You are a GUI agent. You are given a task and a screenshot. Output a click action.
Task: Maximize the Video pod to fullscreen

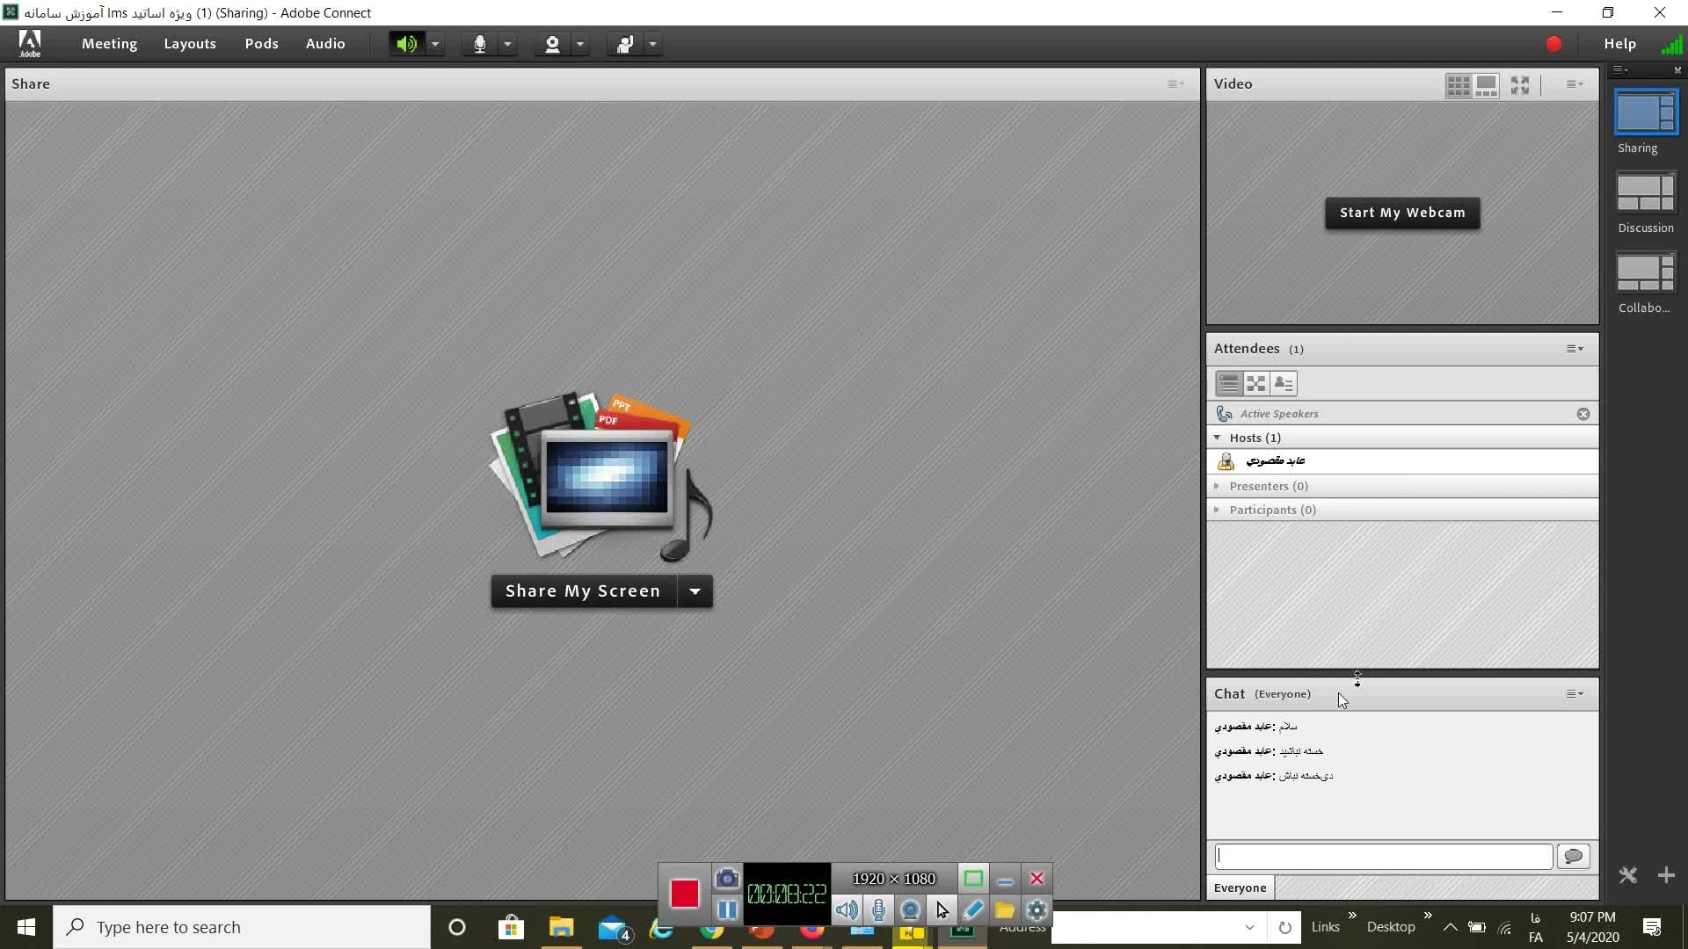coord(1520,84)
